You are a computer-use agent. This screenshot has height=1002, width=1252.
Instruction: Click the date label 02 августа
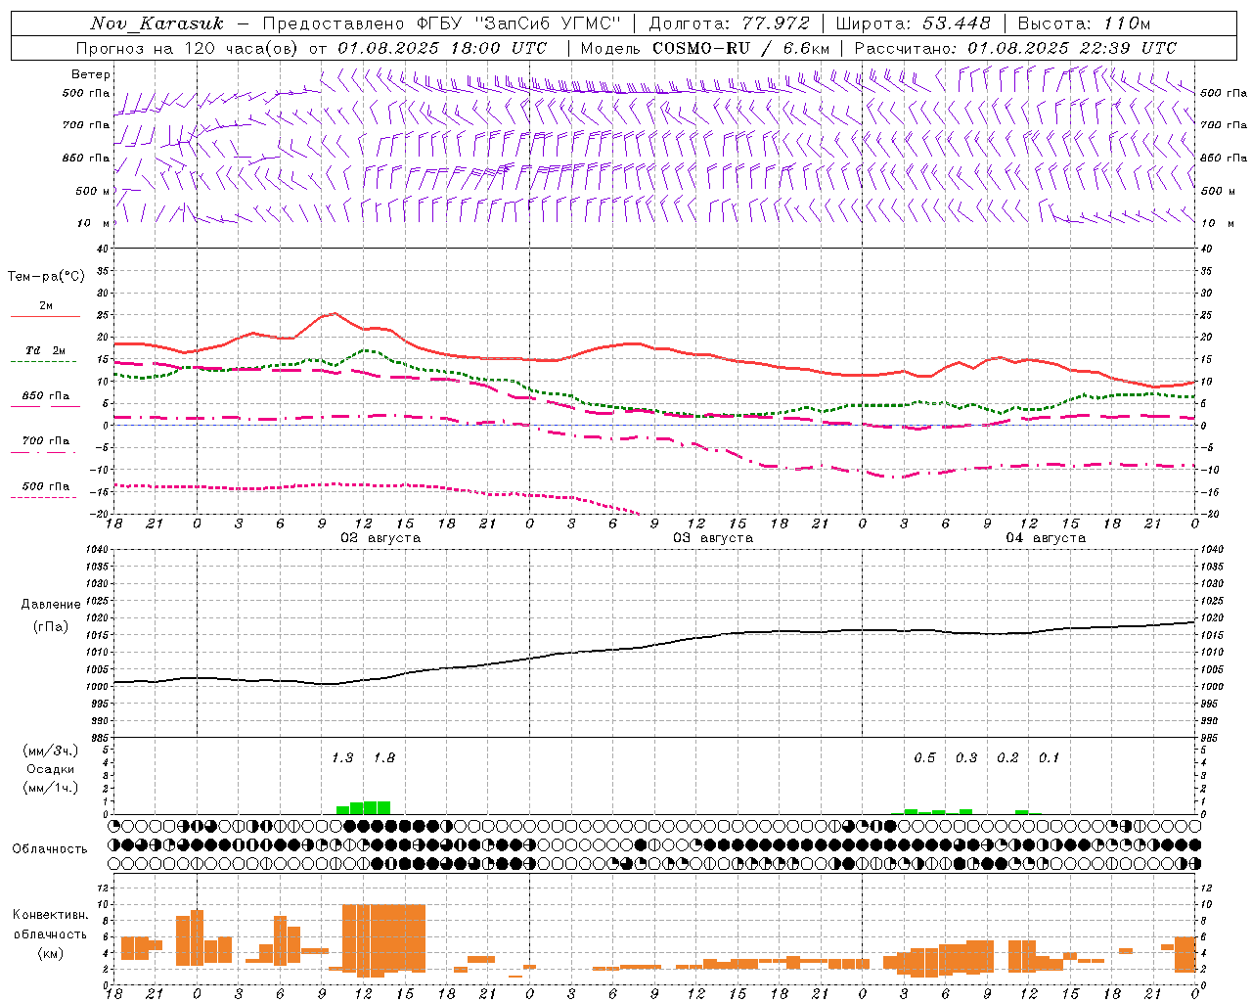pyautogui.click(x=380, y=538)
